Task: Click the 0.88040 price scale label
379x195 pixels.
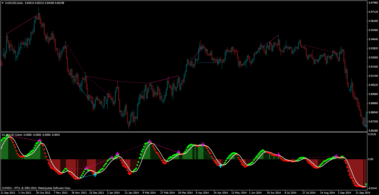Action: click(373, 112)
